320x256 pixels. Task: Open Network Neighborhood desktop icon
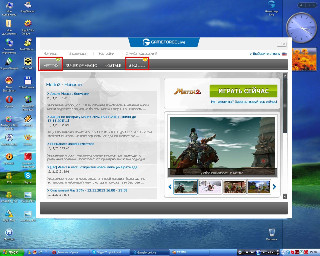(x=9, y=46)
